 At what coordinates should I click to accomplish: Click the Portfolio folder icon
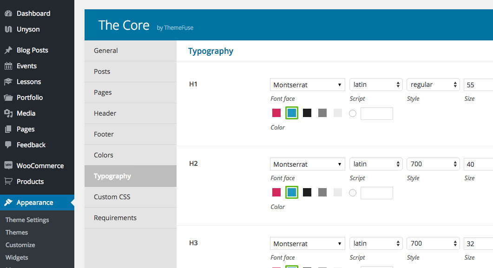coord(8,98)
